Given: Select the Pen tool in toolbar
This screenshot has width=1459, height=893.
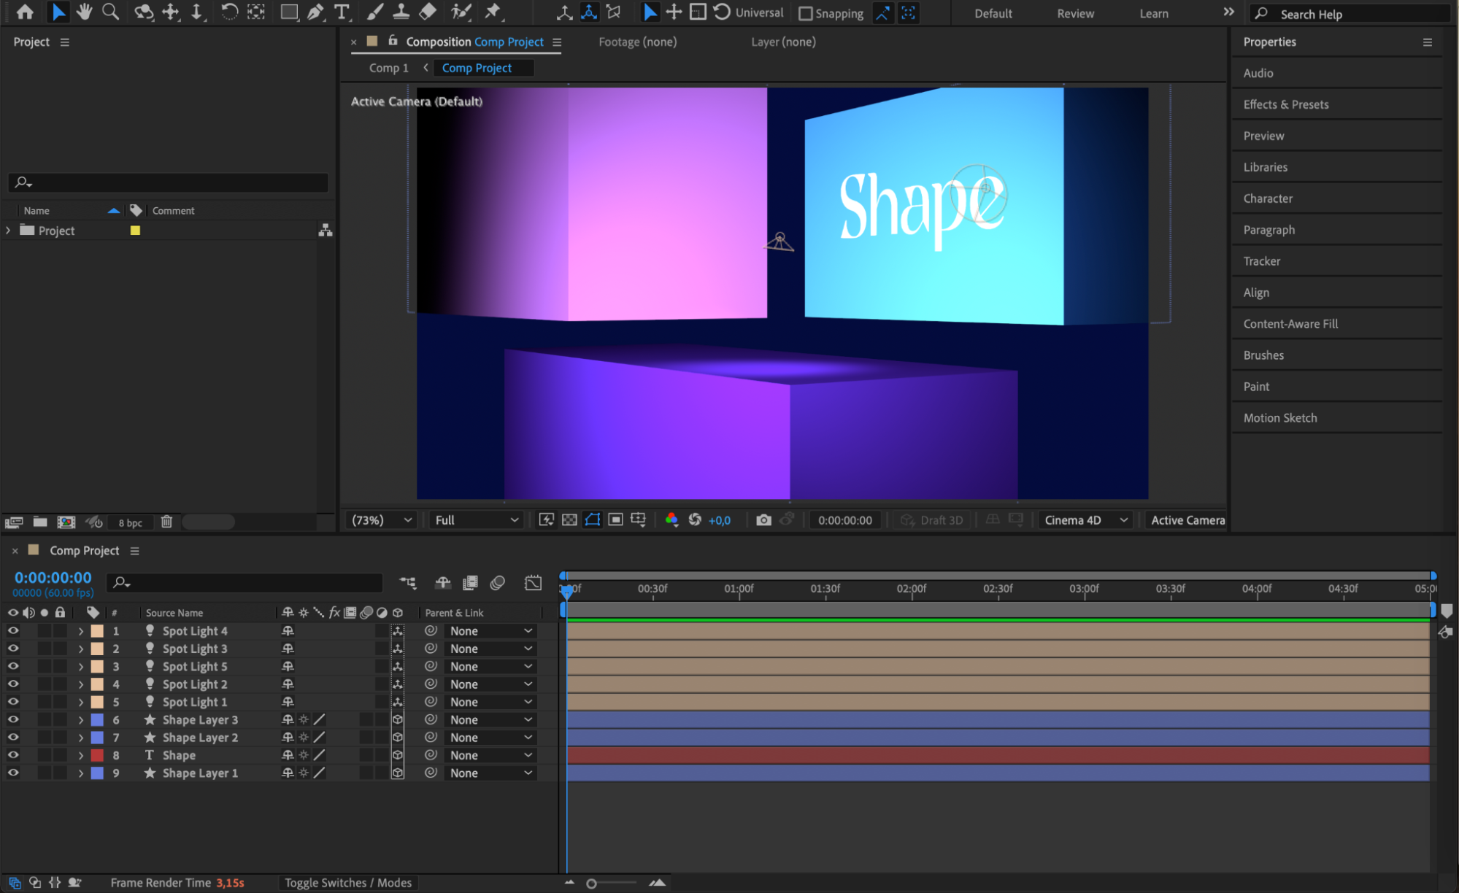Looking at the screenshot, I should tap(315, 12).
